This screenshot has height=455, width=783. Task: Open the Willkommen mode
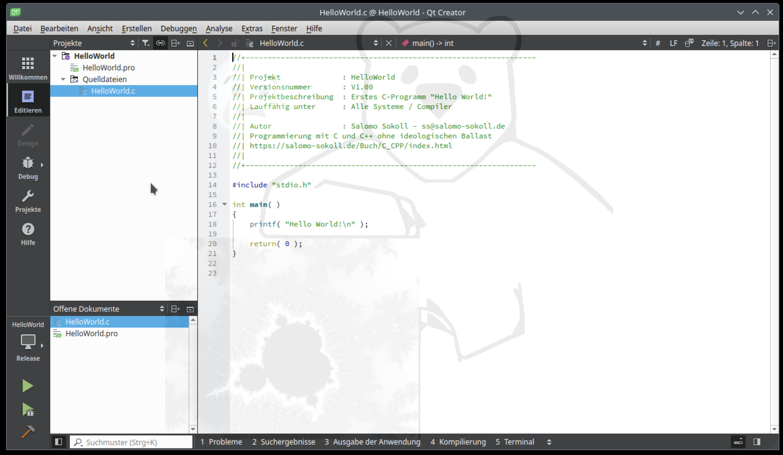point(28,68)
